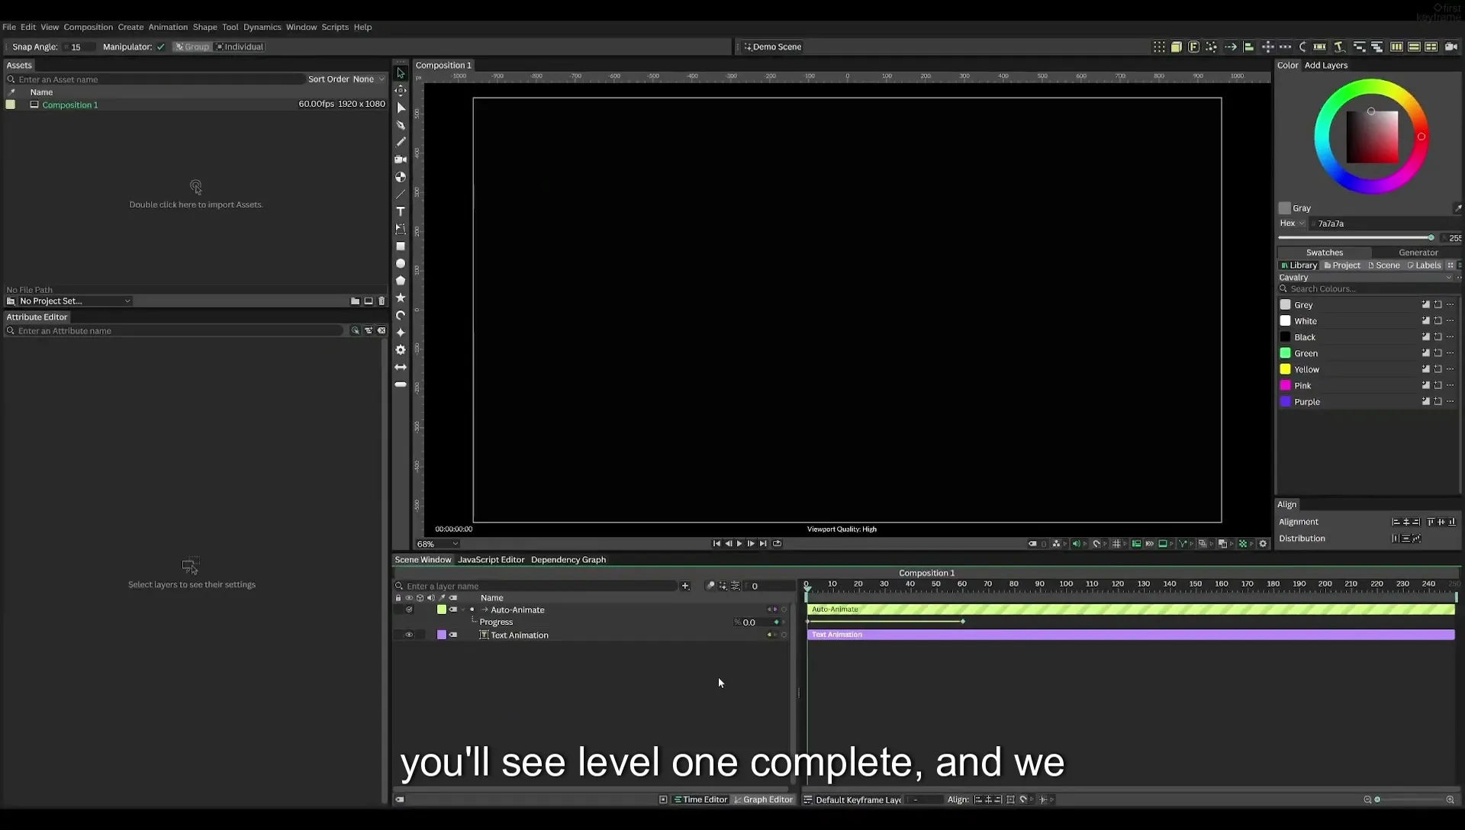The image size is (1465, 830).
Task: Switch to the Graph Editor
Action: point(763,800)
